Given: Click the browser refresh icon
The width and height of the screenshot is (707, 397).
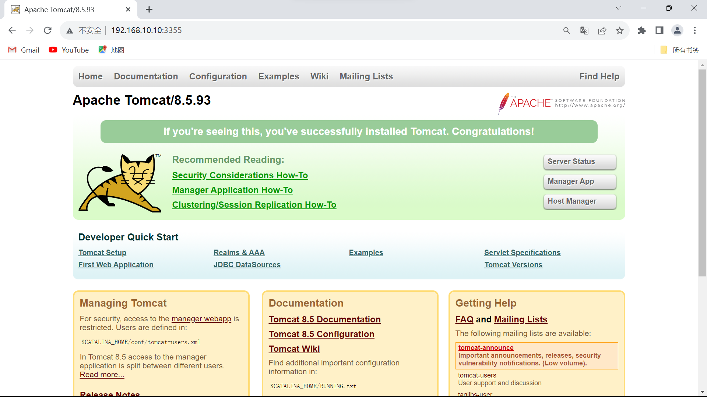Looking at the screenshot, I should [48, 30].
